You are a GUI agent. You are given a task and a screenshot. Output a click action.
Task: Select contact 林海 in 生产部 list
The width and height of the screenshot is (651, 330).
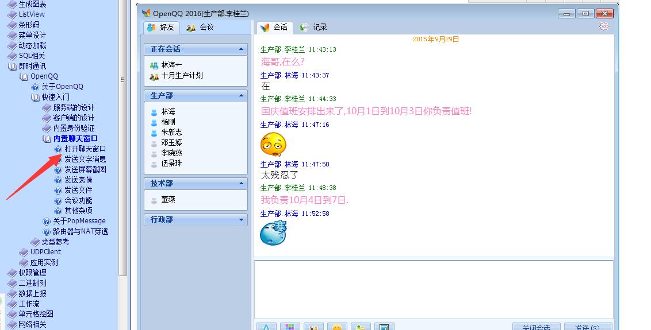click(x=168, y=111)
